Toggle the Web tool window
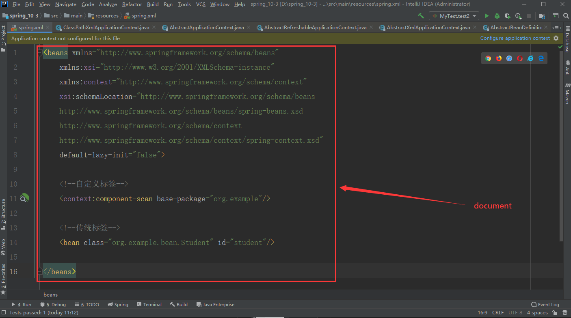Screen dimensions: 571x318 [x=3, y=247]
